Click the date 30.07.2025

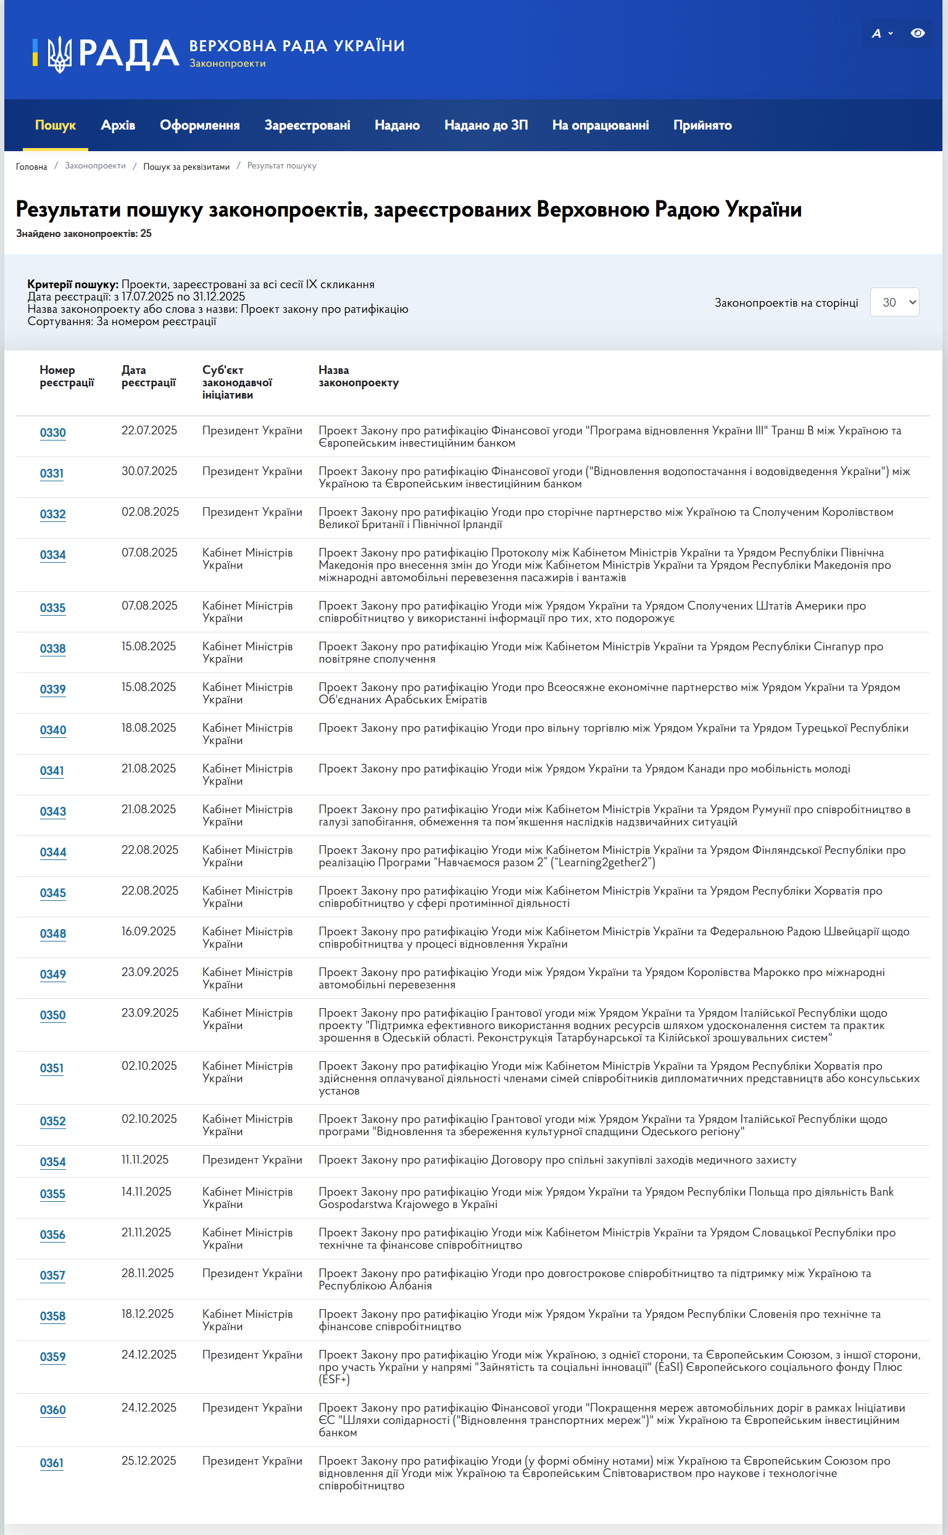(149, 471)
